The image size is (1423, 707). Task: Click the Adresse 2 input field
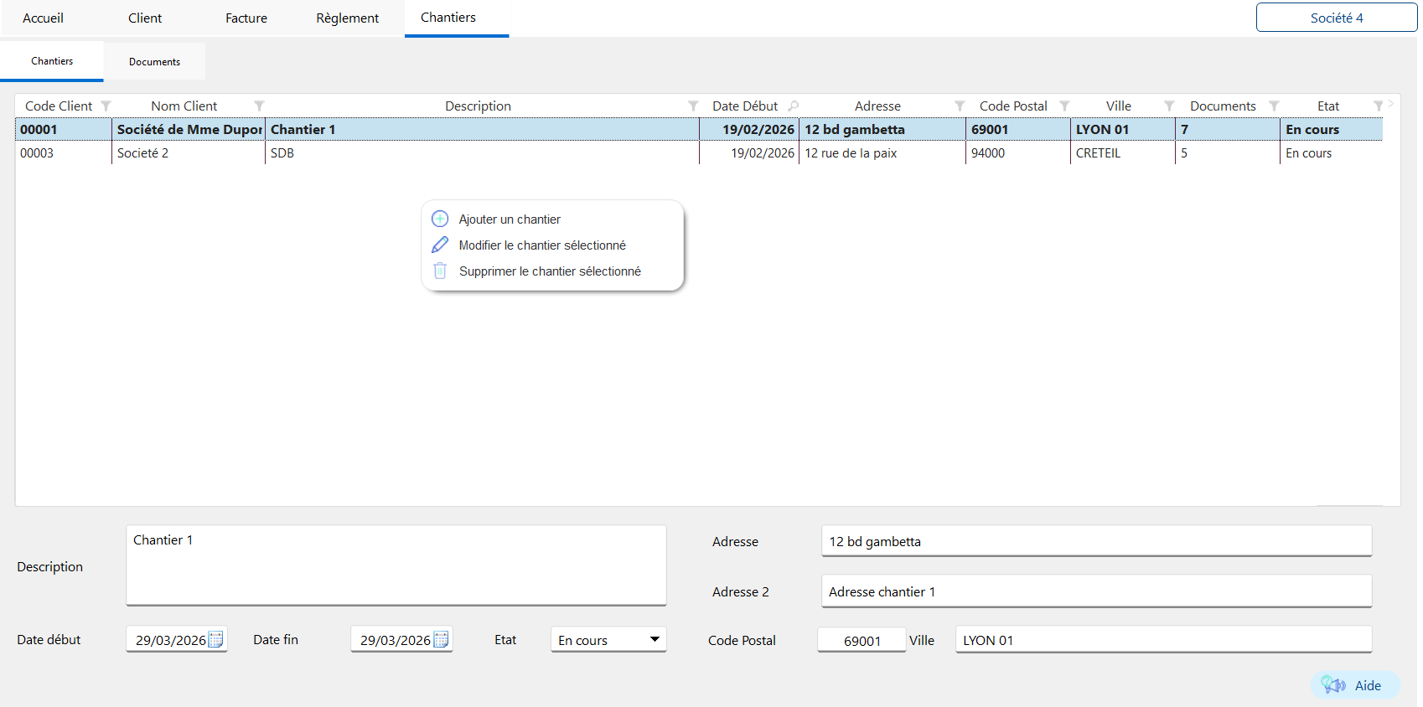(1096, 591)
